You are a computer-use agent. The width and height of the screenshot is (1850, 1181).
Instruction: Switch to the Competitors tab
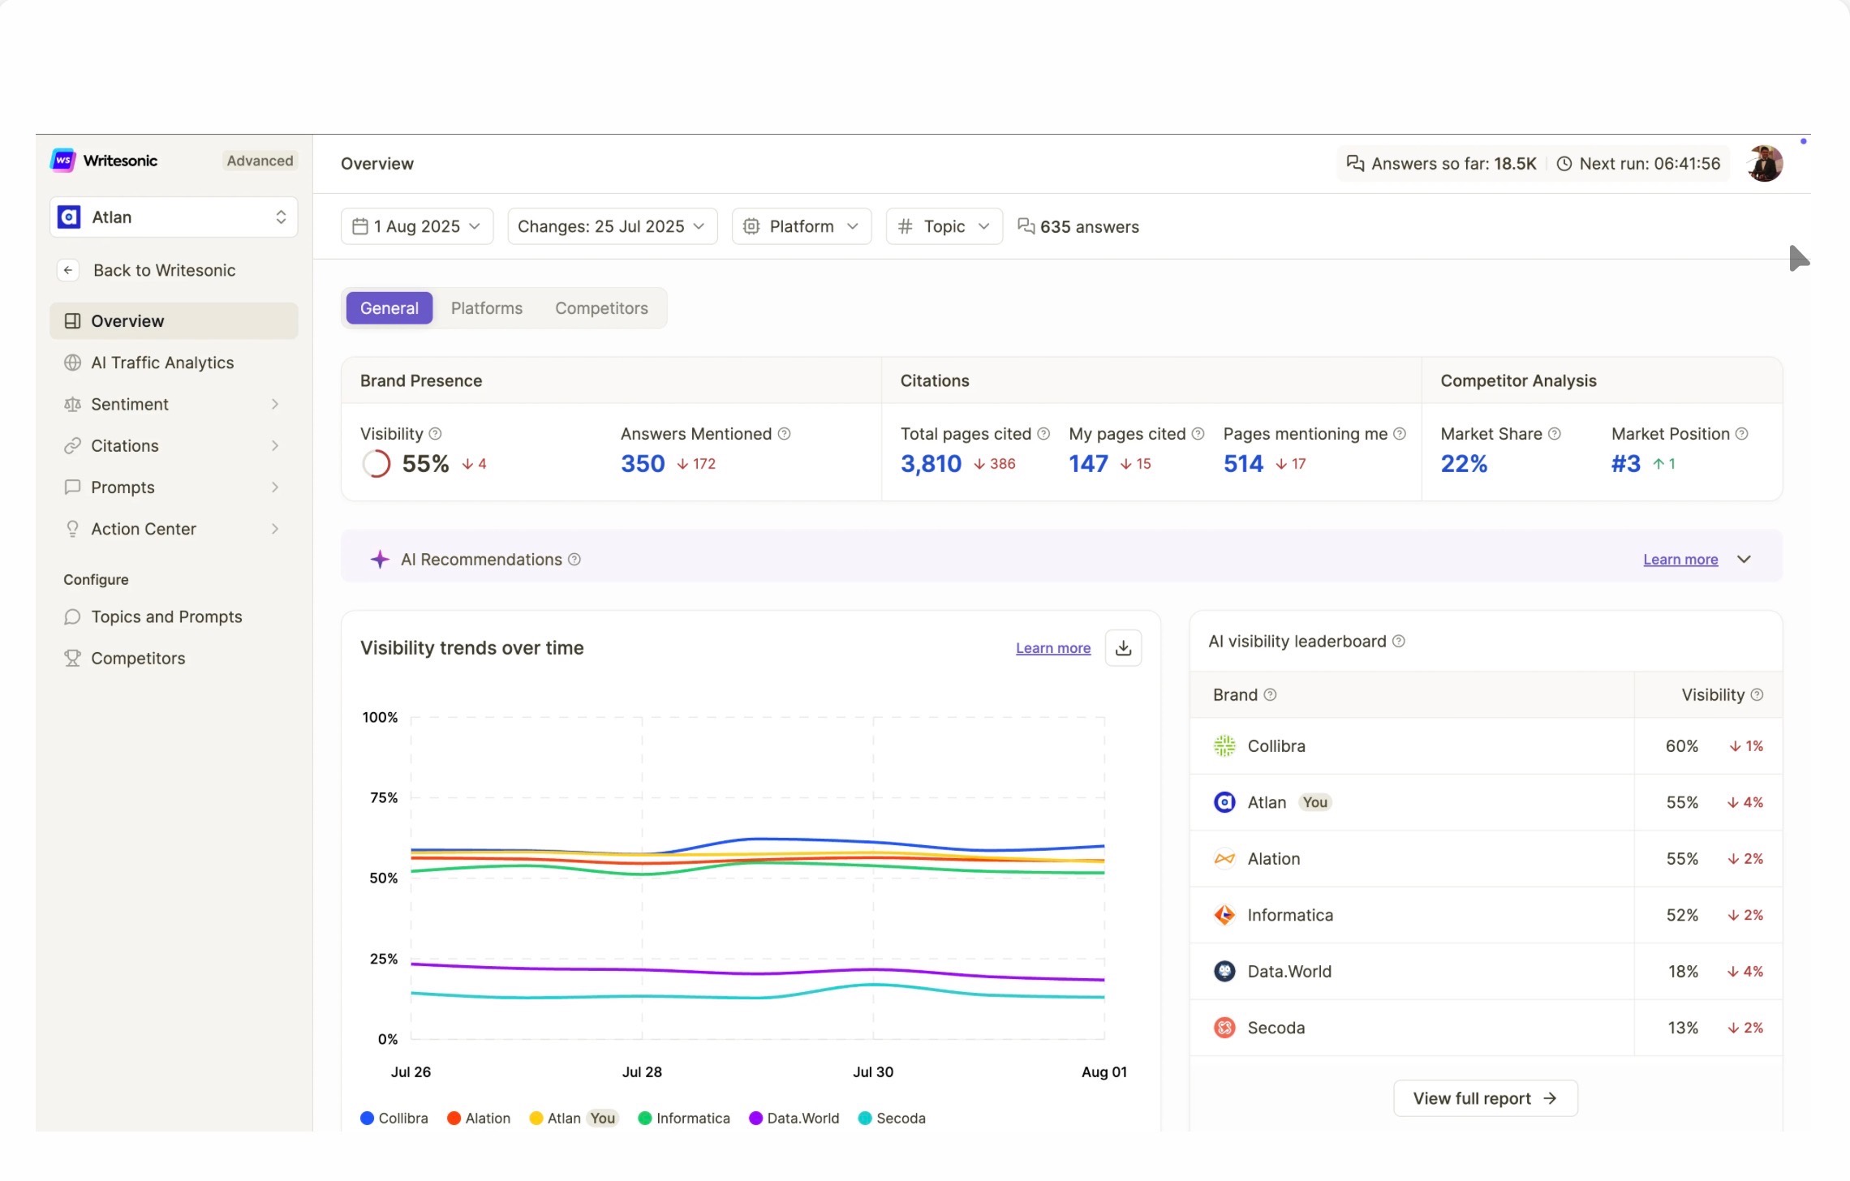pos(601,308)
